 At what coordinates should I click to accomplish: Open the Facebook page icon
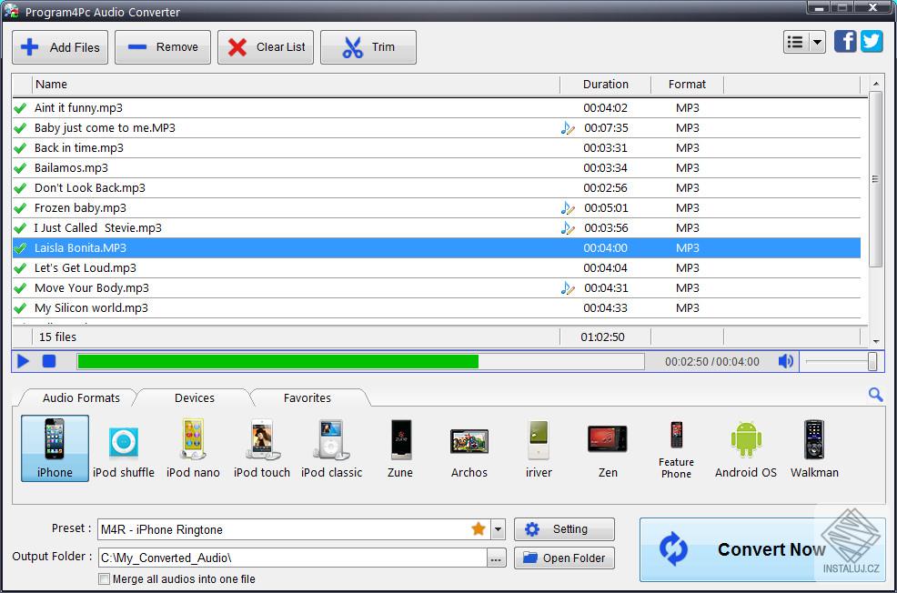pos(845,41)
